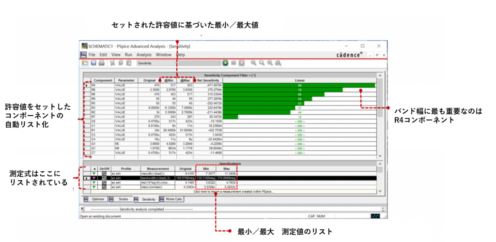496x242 pixels.
Task: Click the fourth zoom magnifier toolbar icon
Action: coord(278,63)
